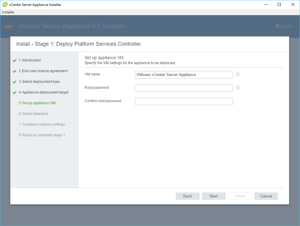300x226 pixels.
Task: Maximize the installer window
Action: [x=279, y=4]
